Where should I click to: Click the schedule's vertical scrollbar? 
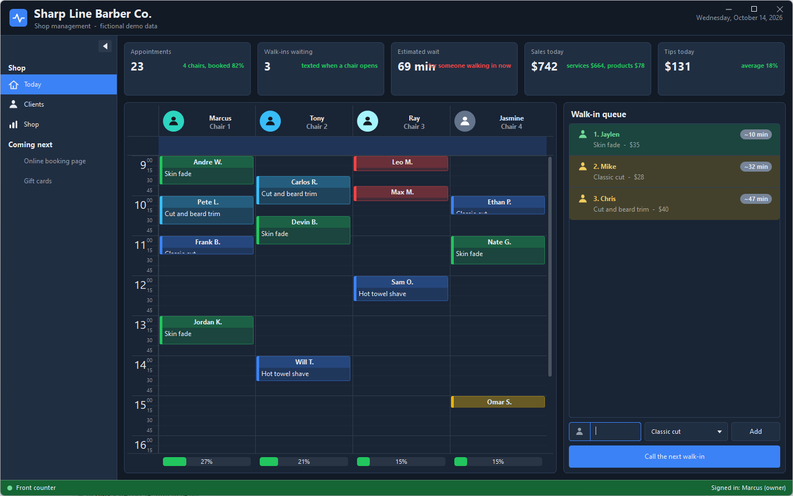coord(550,267)
